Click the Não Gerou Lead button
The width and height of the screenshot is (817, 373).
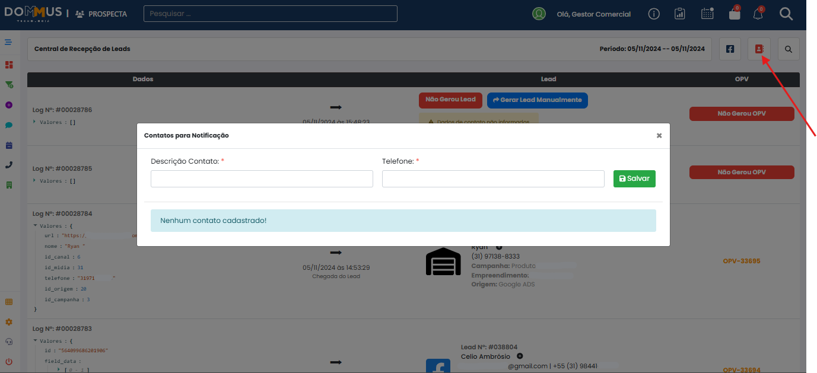450,100
